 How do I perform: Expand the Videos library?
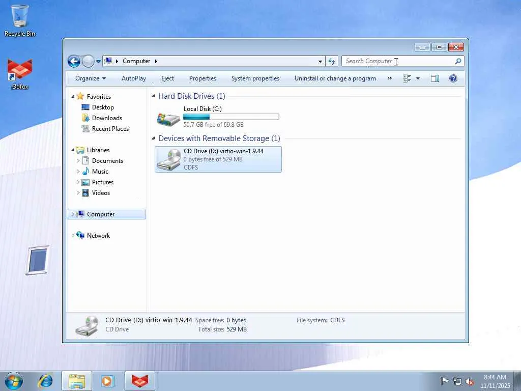[x=78, y=193]
